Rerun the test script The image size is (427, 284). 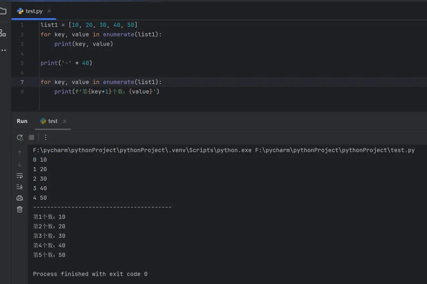[20, 137]
